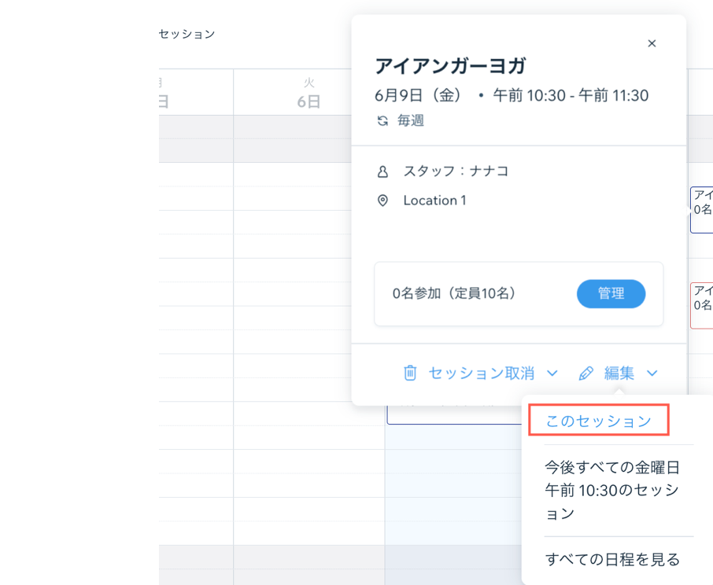This screenshot has width=713, height=585.
Task: Click the 管理 button
Action: [x=611, y=293]
